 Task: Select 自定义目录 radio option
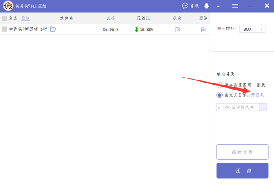click(219, 95)
